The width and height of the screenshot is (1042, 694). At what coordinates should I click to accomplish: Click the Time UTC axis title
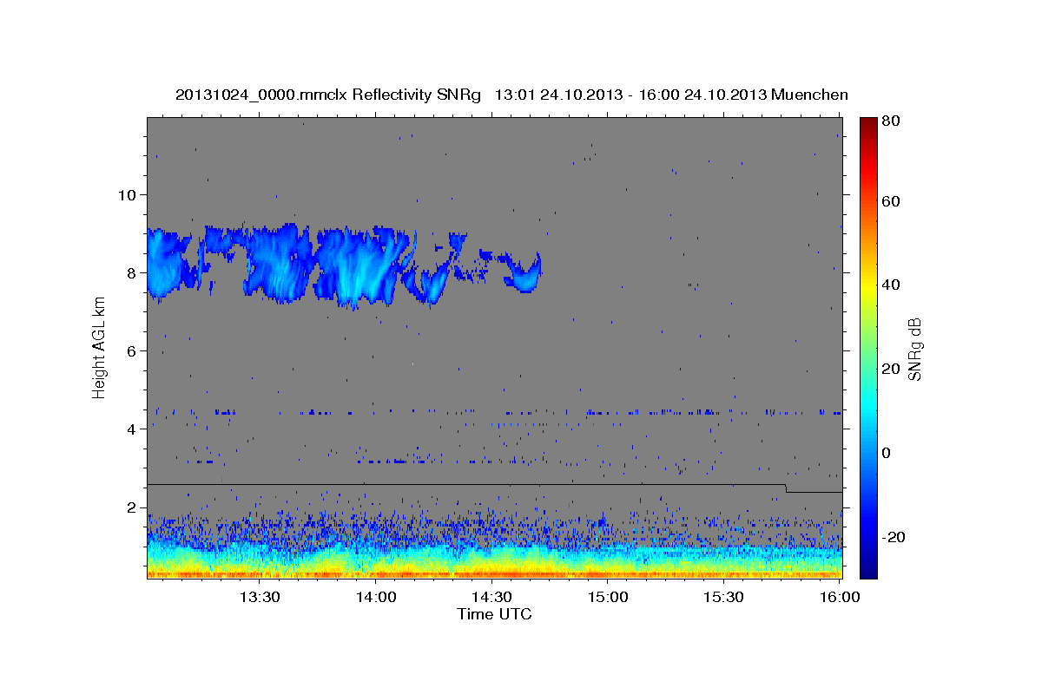494,614
